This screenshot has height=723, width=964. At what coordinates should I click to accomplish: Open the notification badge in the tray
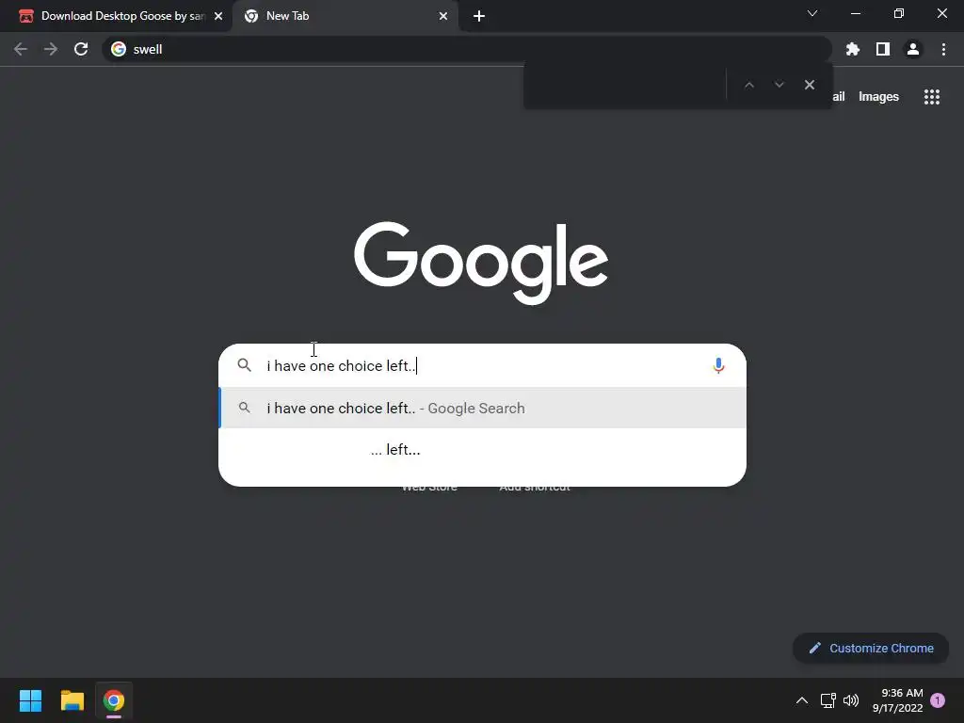click(x=938, y=700)
